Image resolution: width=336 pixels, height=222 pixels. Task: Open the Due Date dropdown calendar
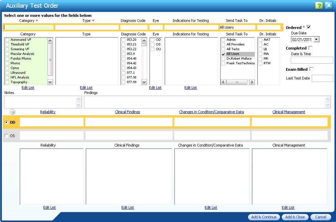click(x=316, y=39)
